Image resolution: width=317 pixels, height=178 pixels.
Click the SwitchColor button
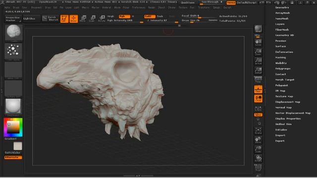pyautogui.click(x=12, y=153)
